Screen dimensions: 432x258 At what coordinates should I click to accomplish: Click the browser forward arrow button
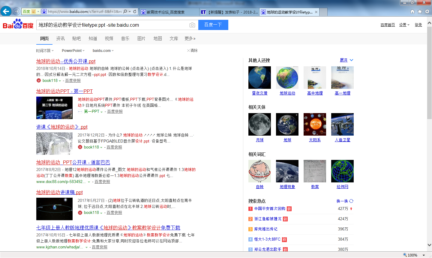(16, 12)
